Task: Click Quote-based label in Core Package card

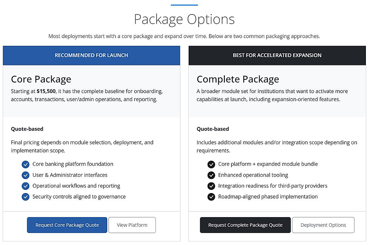Action: pyautogui.click(x=27, y=129)
